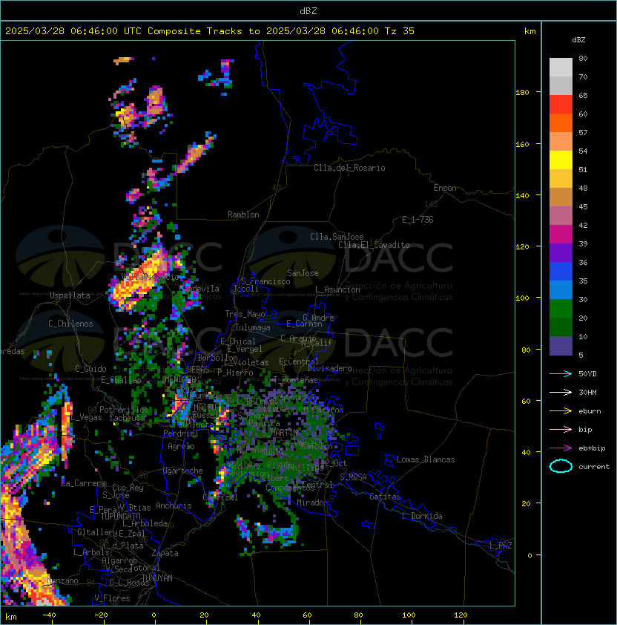Click the 'Catitas' map label
This screenshot has width=617, height=625.
385,497
